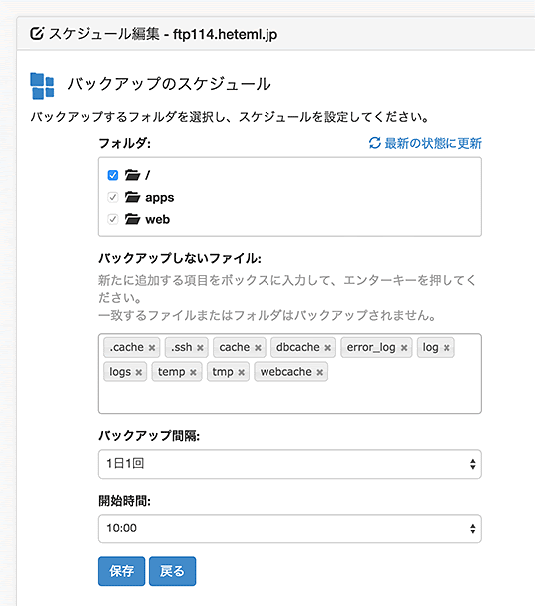Viewport: 535px width, 606px height.
Task: Click the 保存 save button
Action: click(122, 571)
